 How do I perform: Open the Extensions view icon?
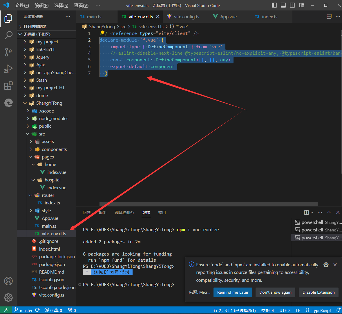point(8,86)
